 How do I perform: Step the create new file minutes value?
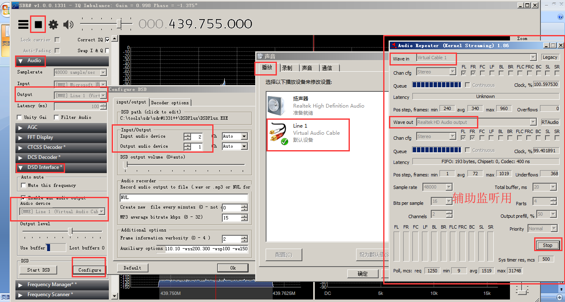click(244, 208)
